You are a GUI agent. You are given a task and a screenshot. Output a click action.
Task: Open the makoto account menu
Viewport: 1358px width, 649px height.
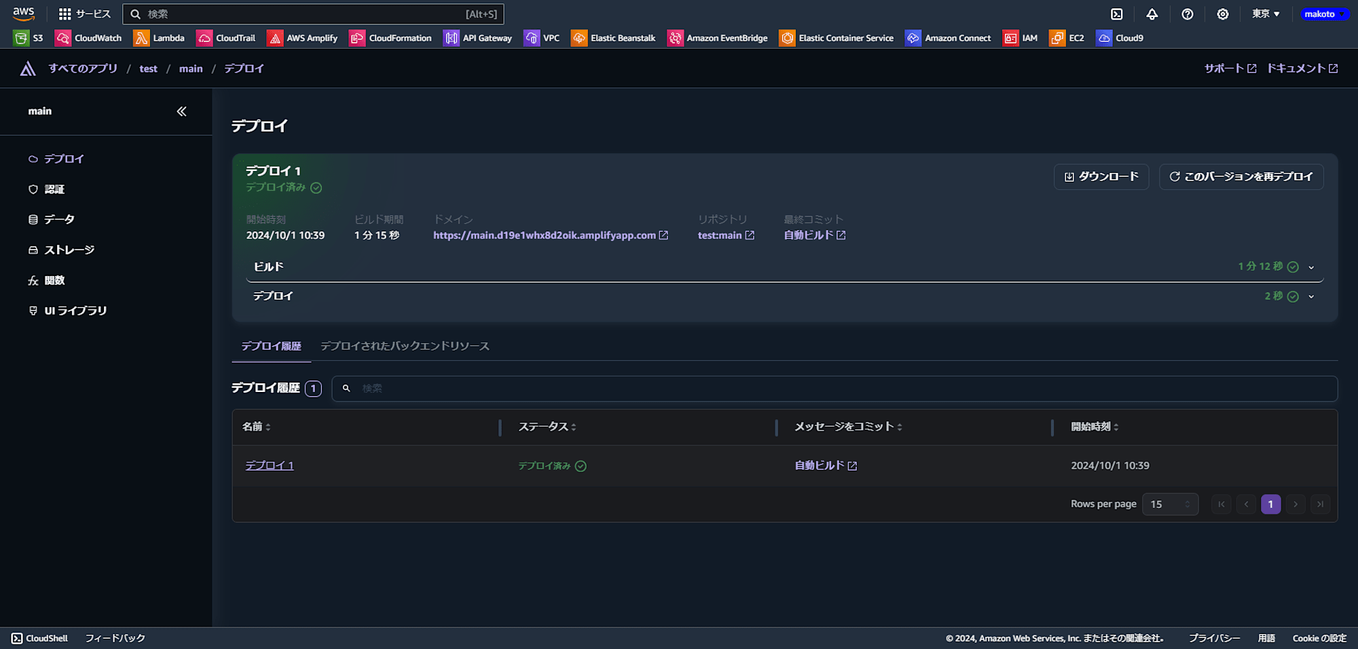coord(1324,14)
